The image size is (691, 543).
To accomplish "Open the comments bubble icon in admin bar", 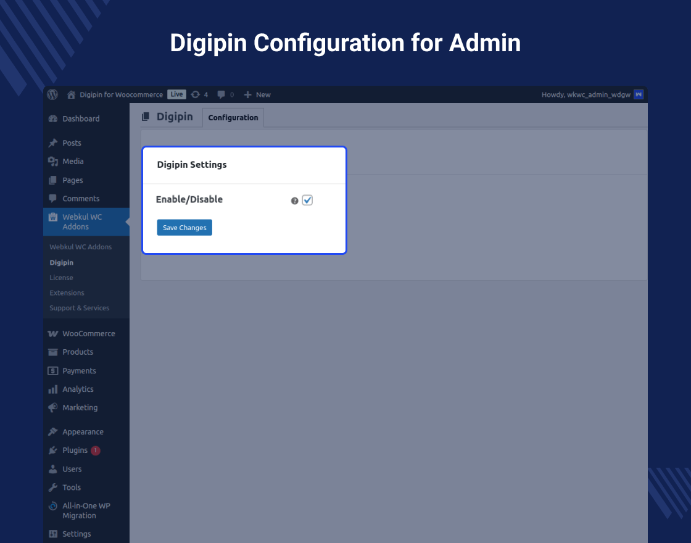I will click(x=221, y=94).
